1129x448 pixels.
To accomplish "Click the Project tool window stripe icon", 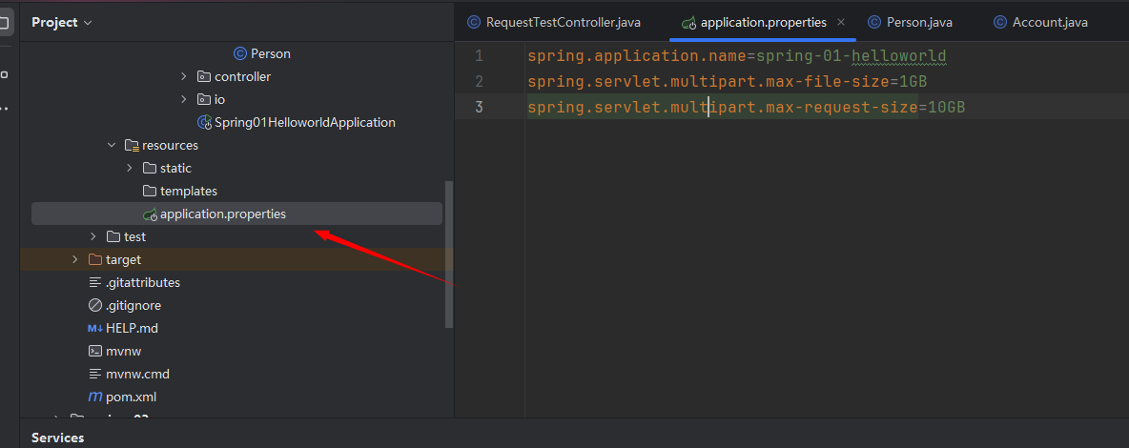I will pos(5,22).
